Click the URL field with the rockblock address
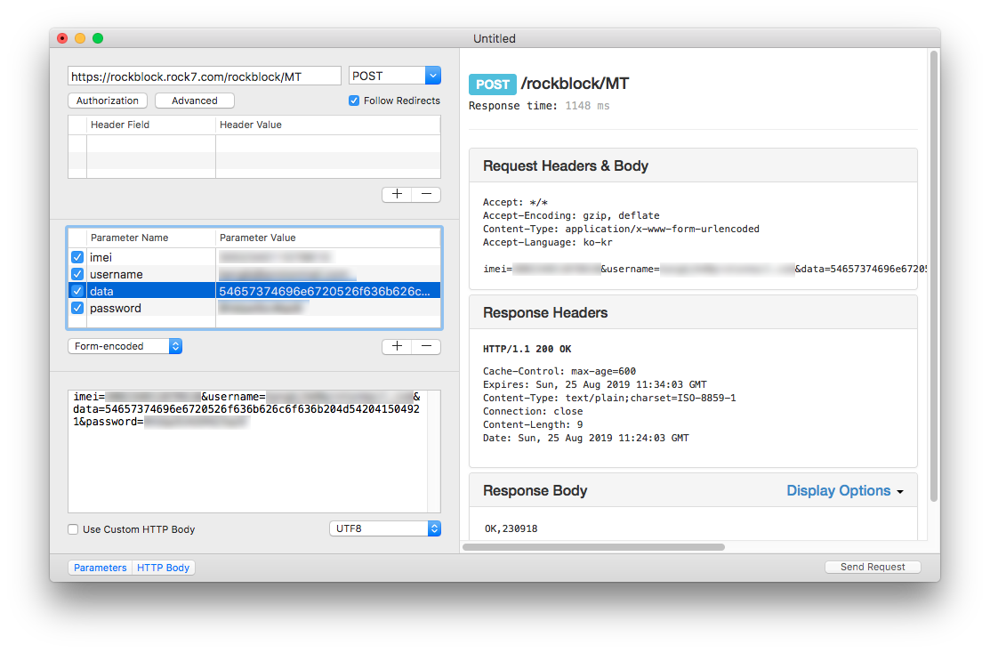The image size is (990, 653). coord(204,77)
